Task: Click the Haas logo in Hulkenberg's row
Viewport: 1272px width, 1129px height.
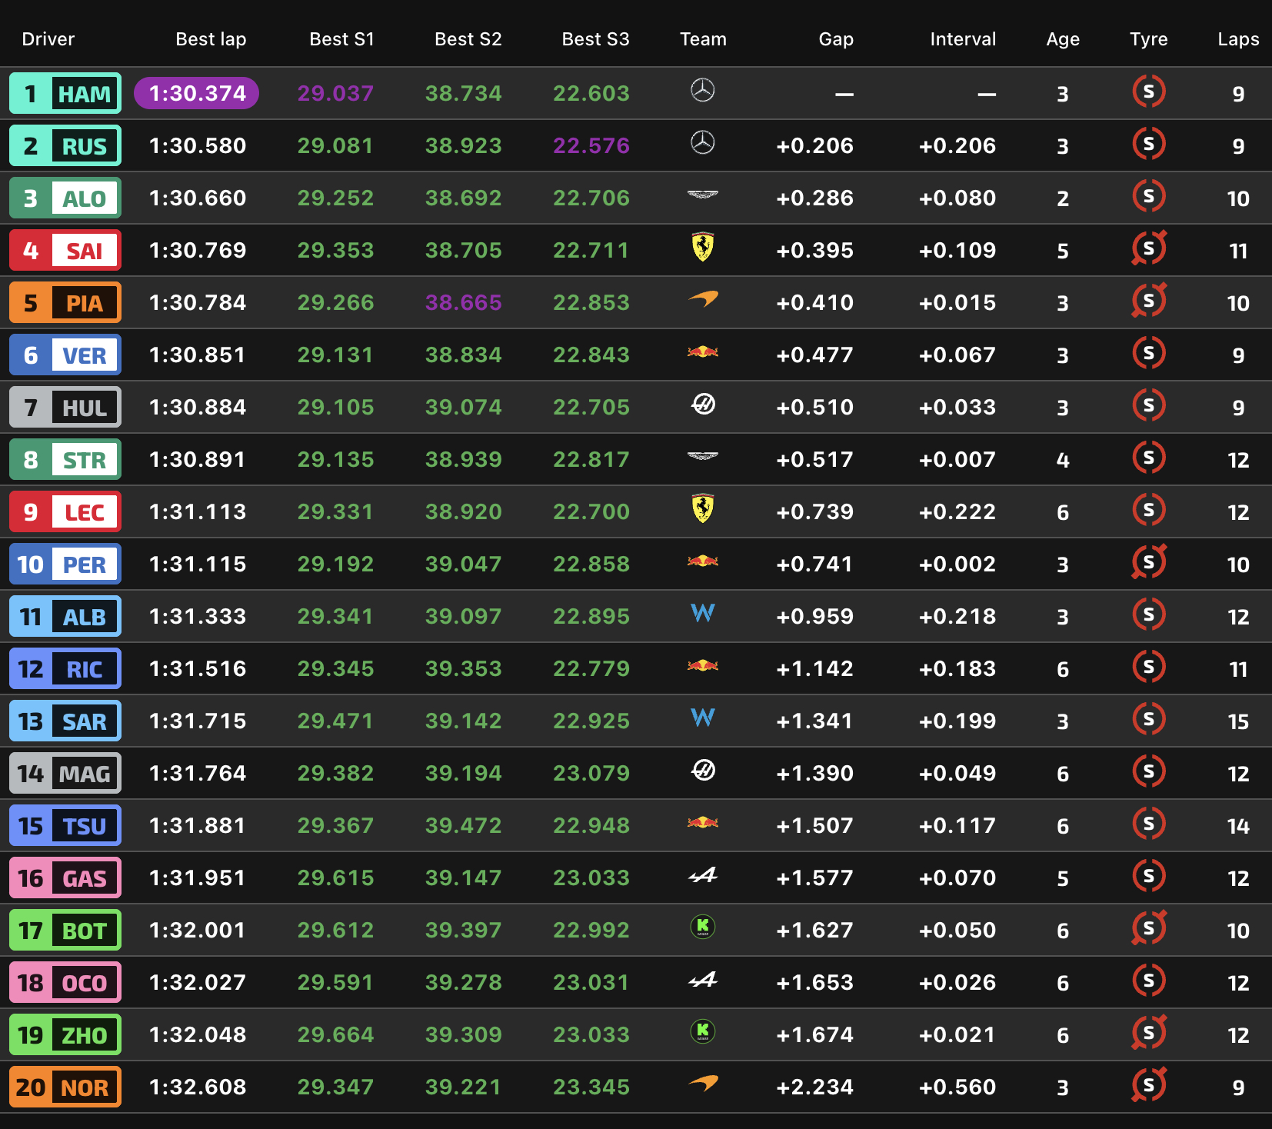Action: click(702, 404)
